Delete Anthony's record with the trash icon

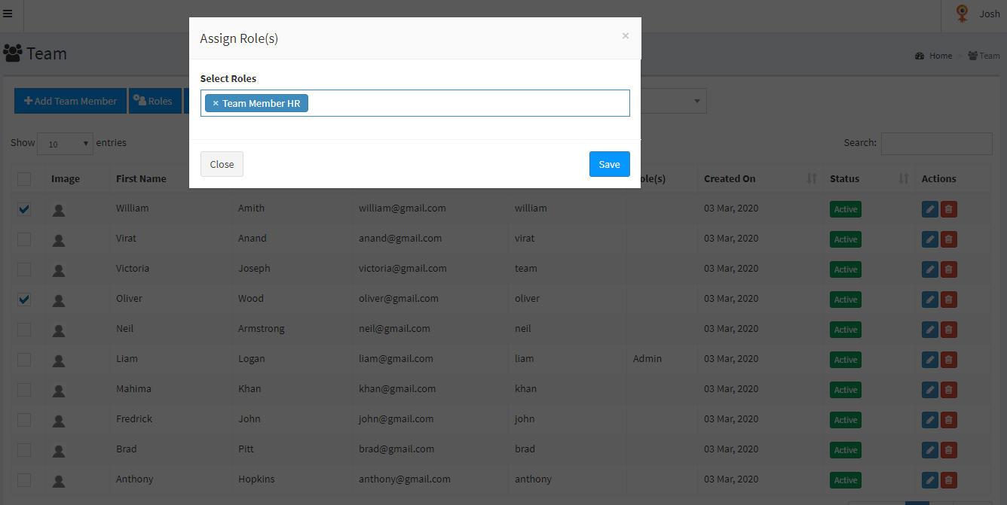(949, 480)
